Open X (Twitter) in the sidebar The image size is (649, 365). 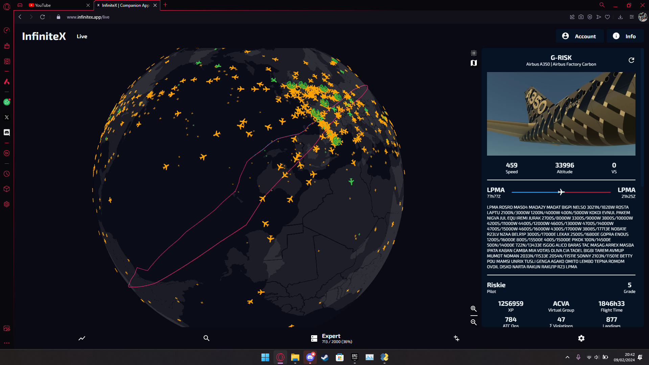(x=7, y=117)
